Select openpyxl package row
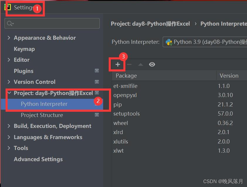Screen dimensions: 247x187 pyautogui.click(x=179, y=95)
